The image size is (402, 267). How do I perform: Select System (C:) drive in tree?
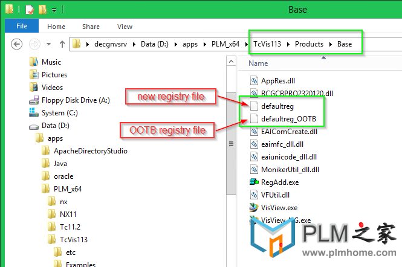[x=59, y=113]
